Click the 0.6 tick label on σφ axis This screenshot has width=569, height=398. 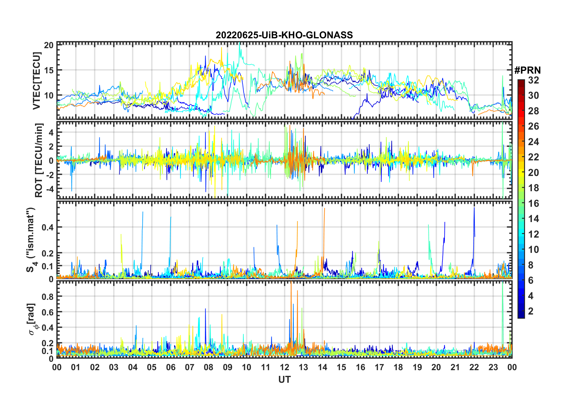pyautogui.click(x=48, y=312)
